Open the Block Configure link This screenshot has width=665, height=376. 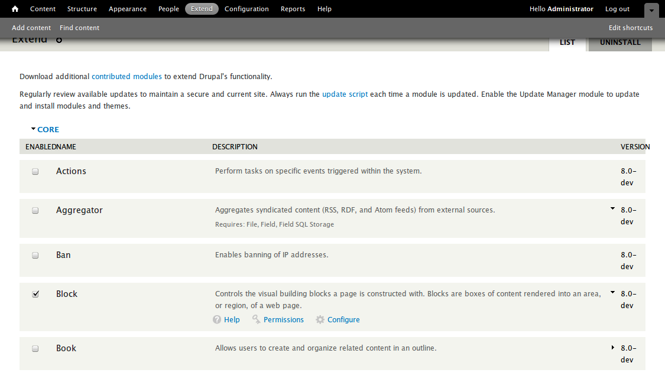coord(343,320)
